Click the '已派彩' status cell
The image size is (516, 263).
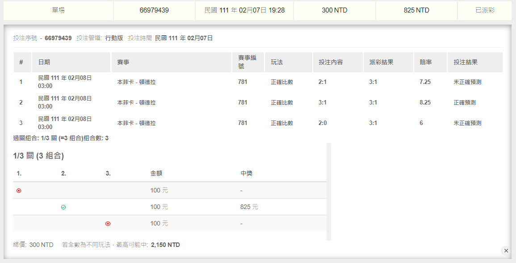485,10
